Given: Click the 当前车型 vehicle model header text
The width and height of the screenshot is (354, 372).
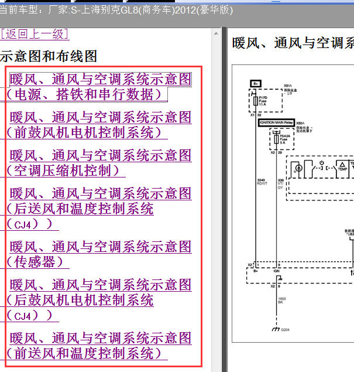Looking at the screenshot, I should pyautogui.click(x=116, y=10).
